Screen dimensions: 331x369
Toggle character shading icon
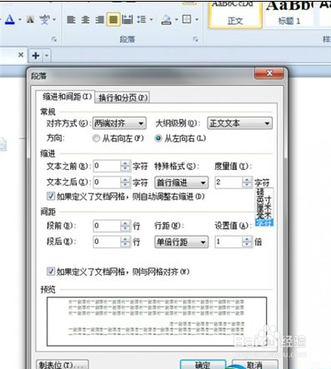tap(30, 20)
